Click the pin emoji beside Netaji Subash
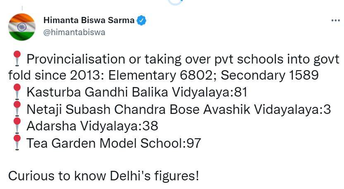Image resolution: width=344 pixels, height=189 pixels. click(x=16, y=109)
